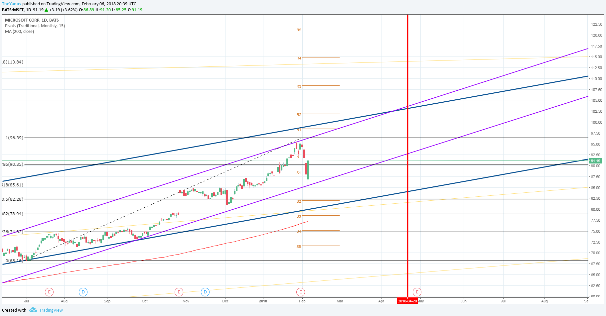Screen dimensions: 606x316
Task: Click the Fibonacci level label (90.35)
Action: (13, 164)
